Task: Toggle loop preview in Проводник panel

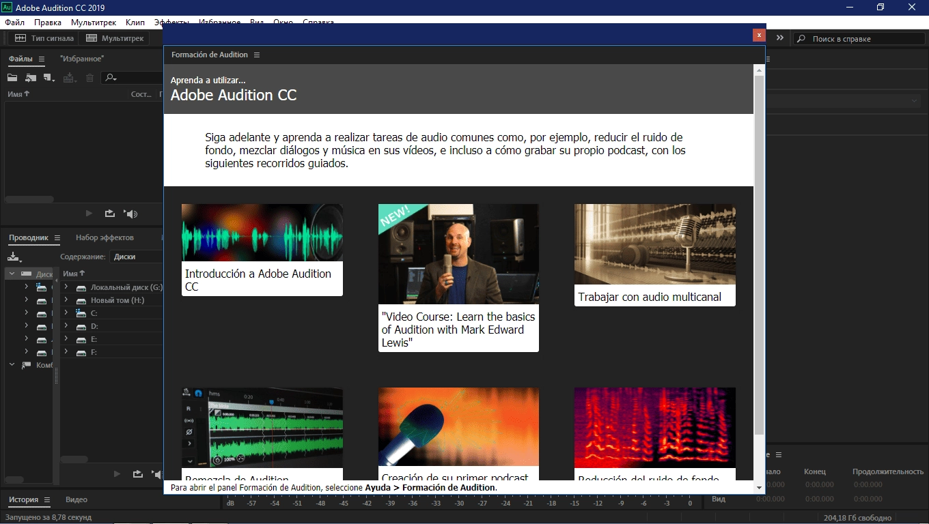Action: point(137,474)
